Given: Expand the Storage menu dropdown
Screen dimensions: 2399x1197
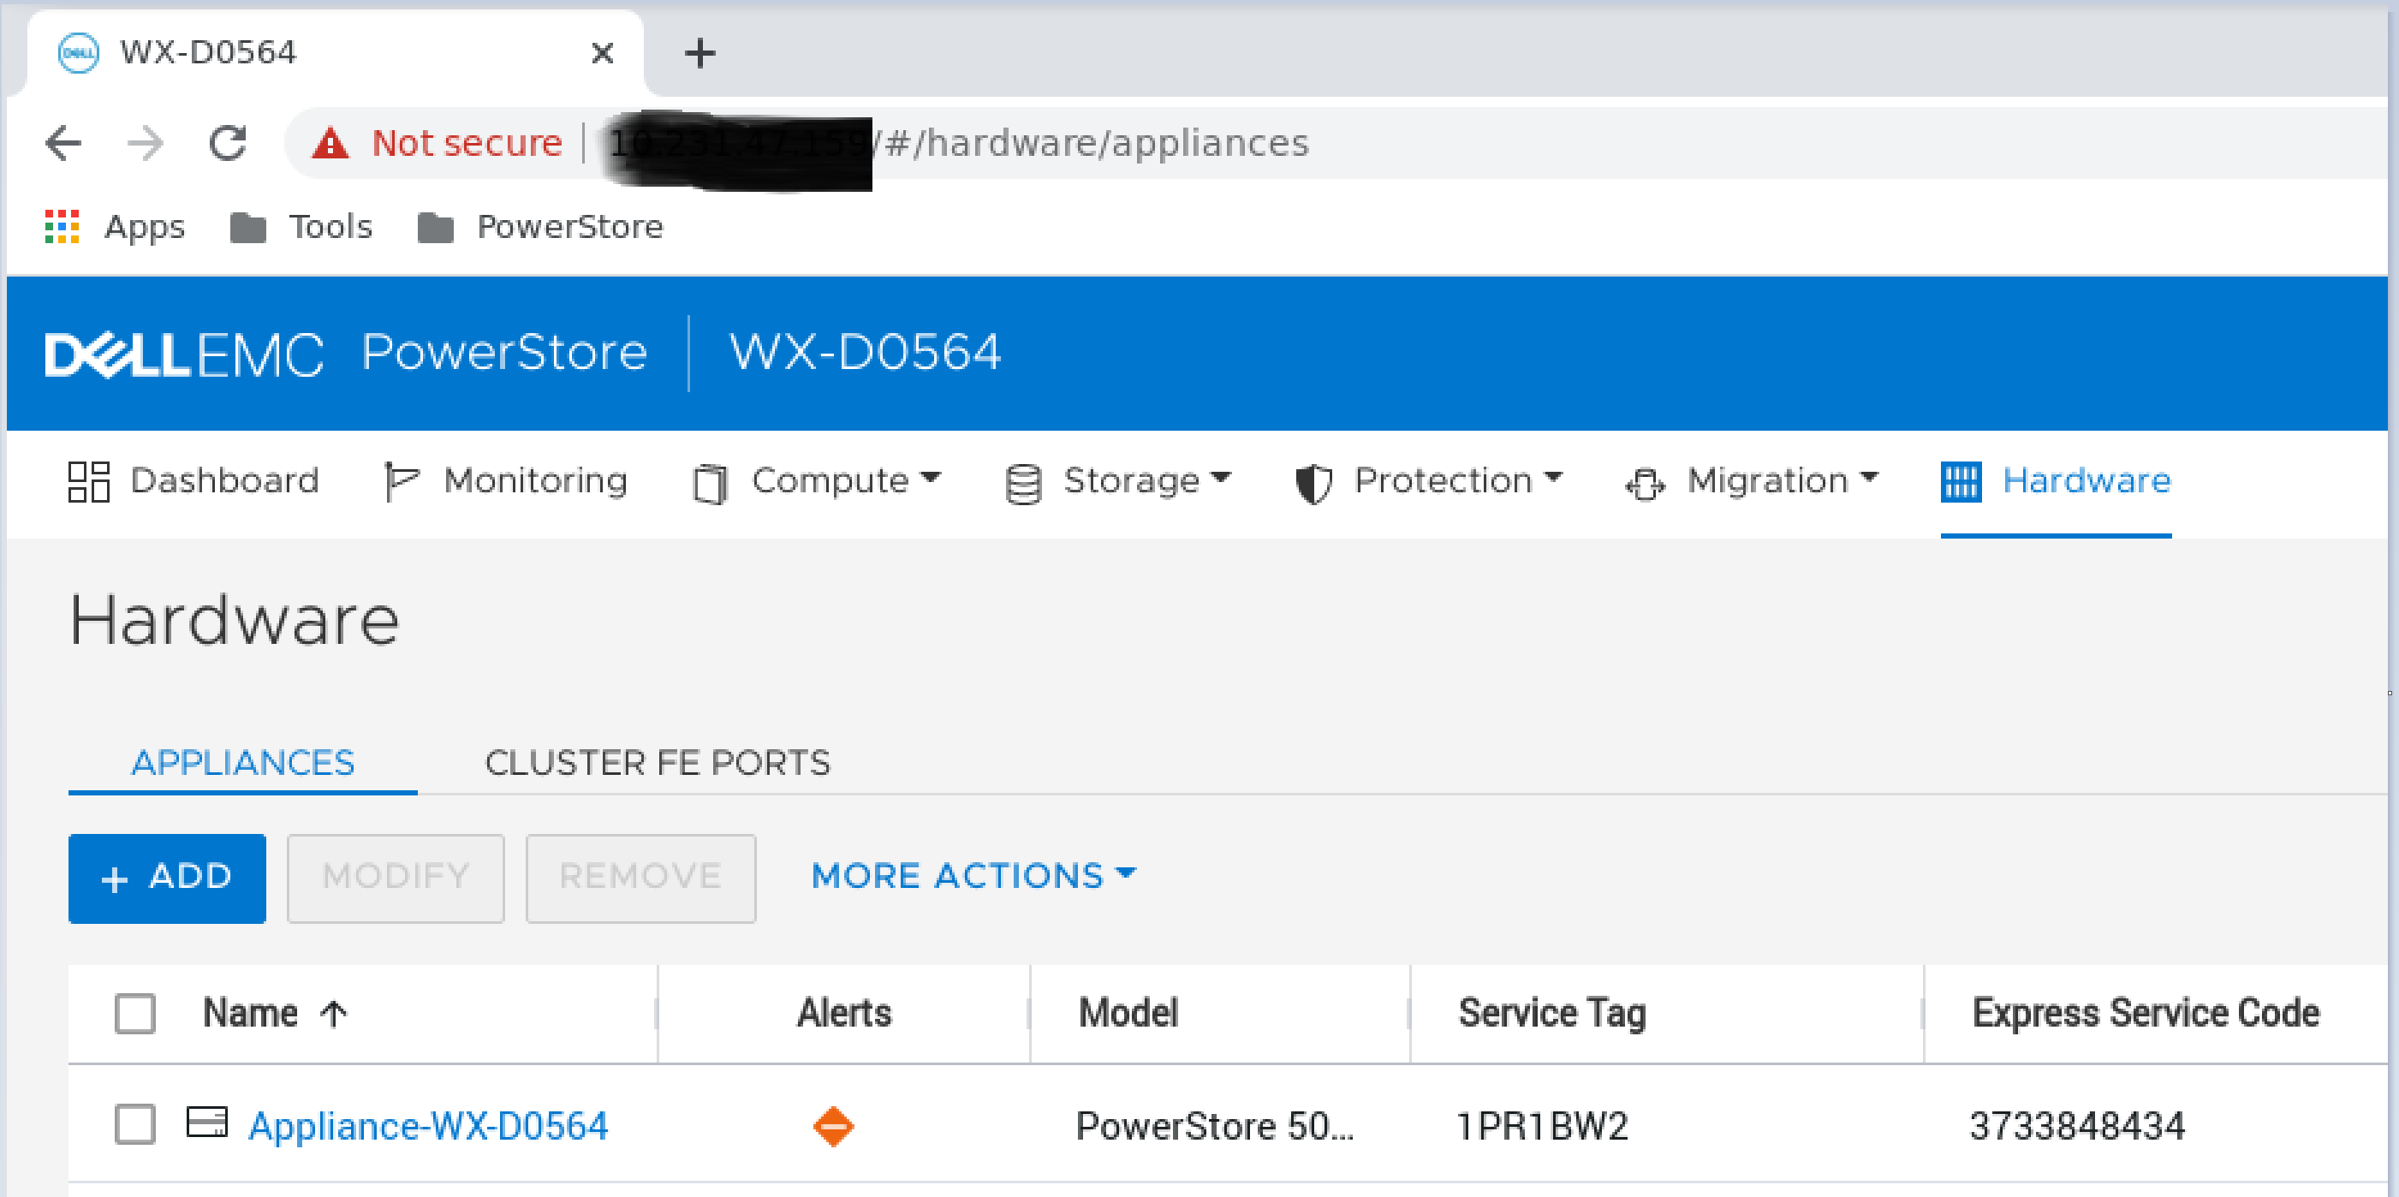Looking at the screenshot, I should [1221, 480].
